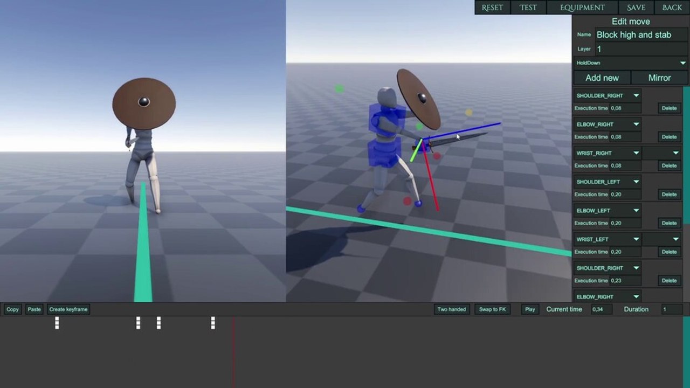Viewport: 690px width, 388px height.
Task: Toggle Swap to FK mode
Action: (493, 309)
